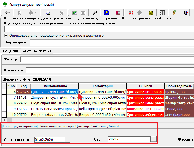Click the exit door toolbar icon
Image resolution: width=194 pixels, height=148 pixels.
click(x=186, y=13)
